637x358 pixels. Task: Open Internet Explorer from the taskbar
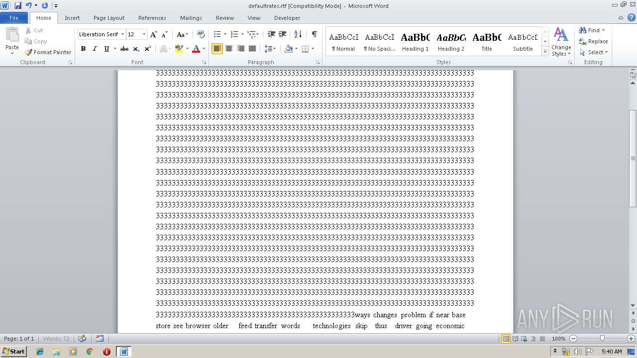point(40,352)
